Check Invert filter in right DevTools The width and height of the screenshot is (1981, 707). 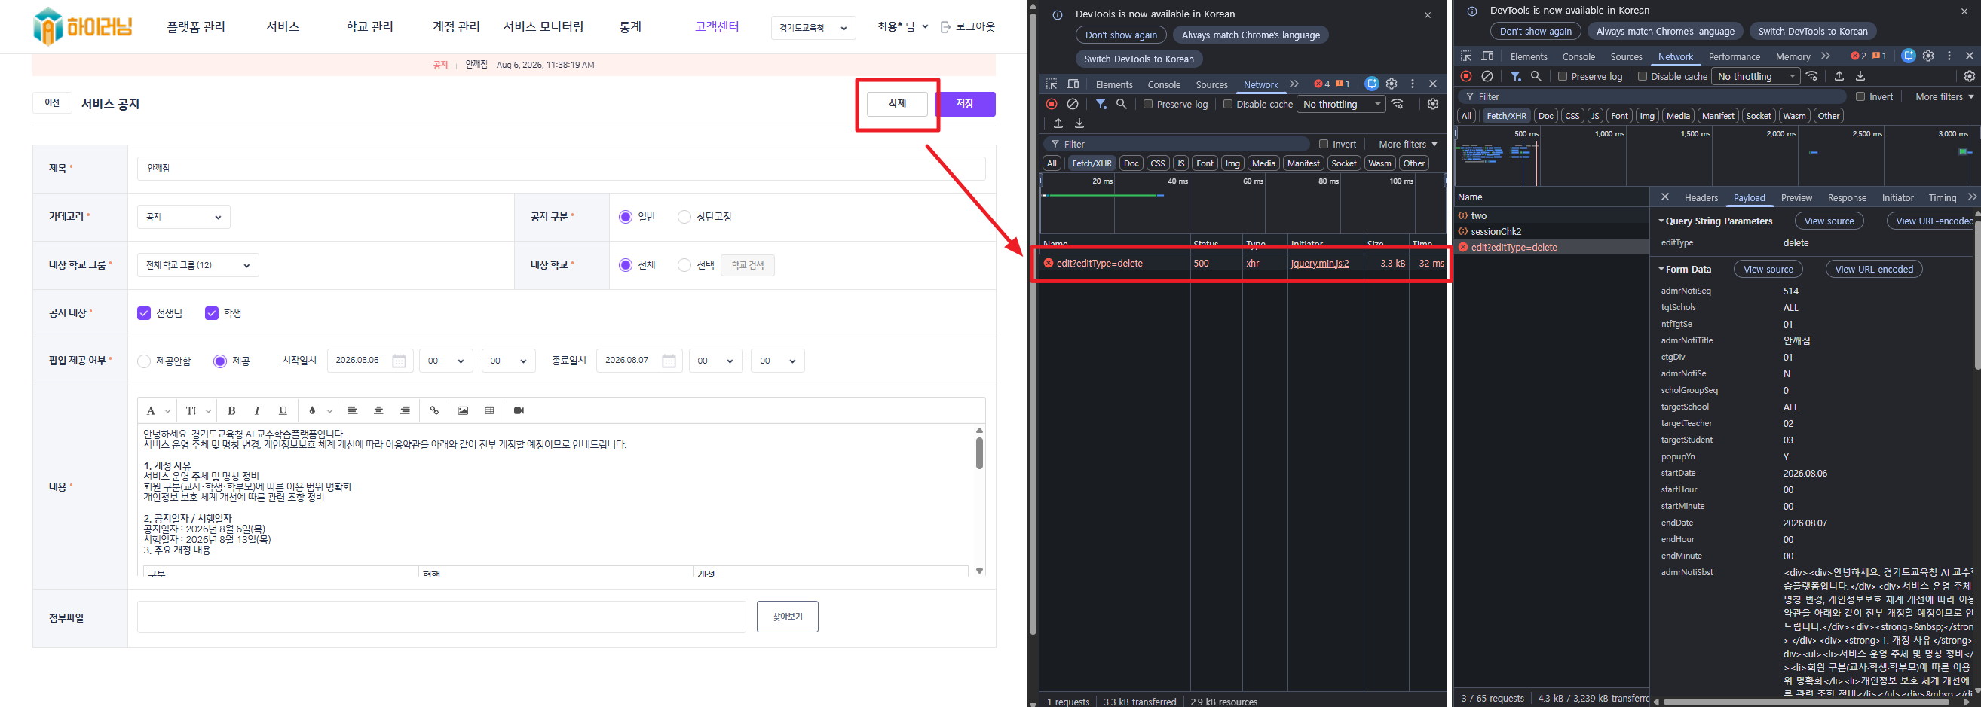(x=1860, y=96)
